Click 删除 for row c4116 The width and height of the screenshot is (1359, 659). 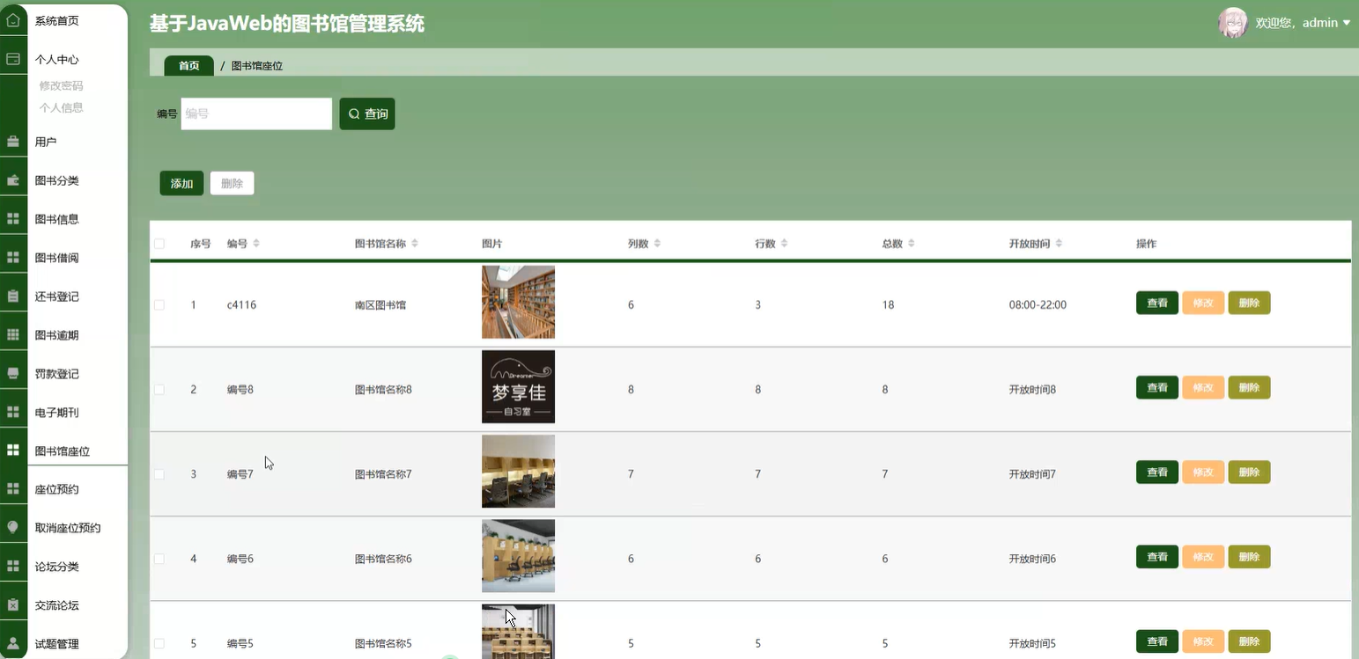click(x=1249, y=303)
